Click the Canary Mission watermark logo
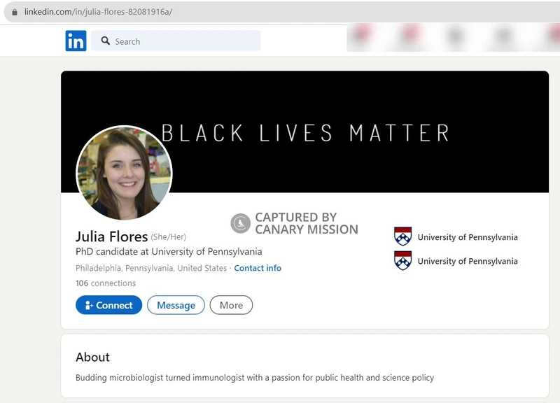Viewport: 560px width, 403px height. click(239, 221)
